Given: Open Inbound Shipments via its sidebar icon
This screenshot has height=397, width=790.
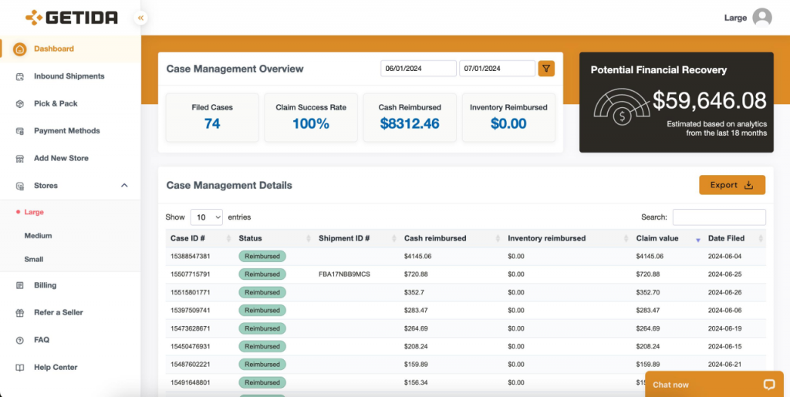Looking at the screenshot, I should coord(19,76).
